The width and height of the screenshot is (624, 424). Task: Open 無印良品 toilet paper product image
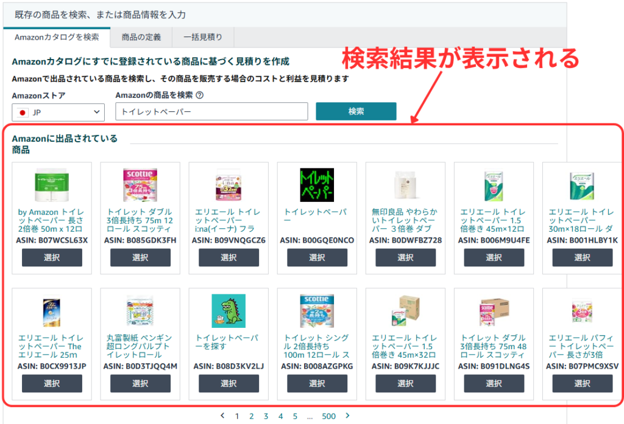tap(405, 185)
